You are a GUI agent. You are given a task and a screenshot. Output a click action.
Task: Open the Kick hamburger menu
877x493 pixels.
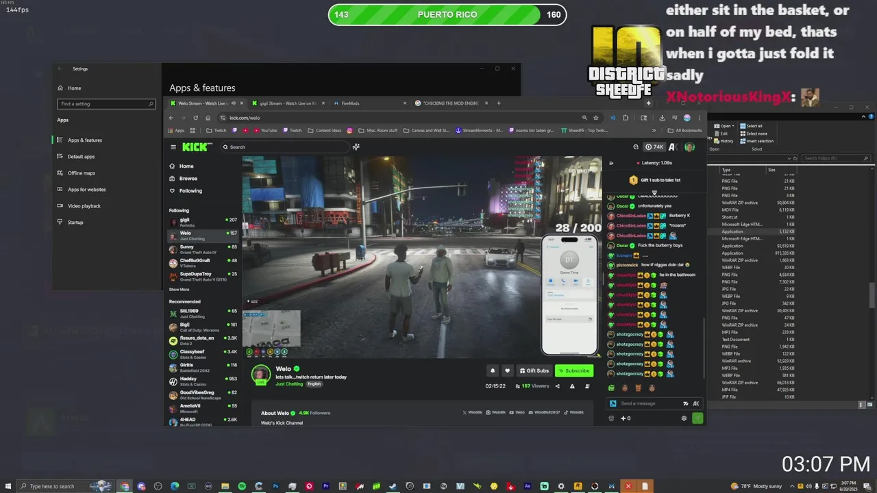[x=173, y=147]
